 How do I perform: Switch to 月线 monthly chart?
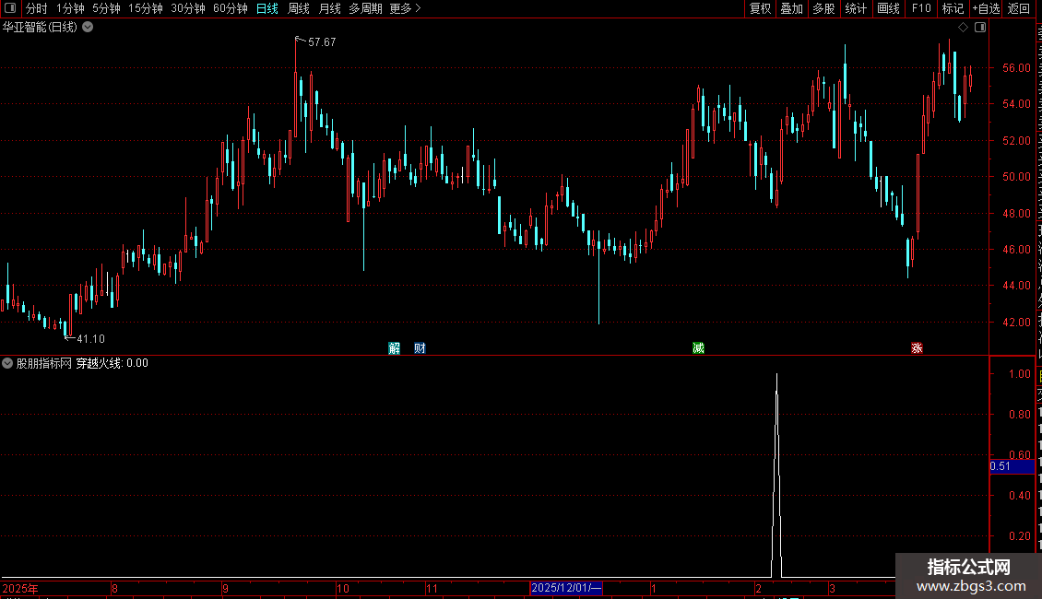pyautogui.click(x=329, y=8)
